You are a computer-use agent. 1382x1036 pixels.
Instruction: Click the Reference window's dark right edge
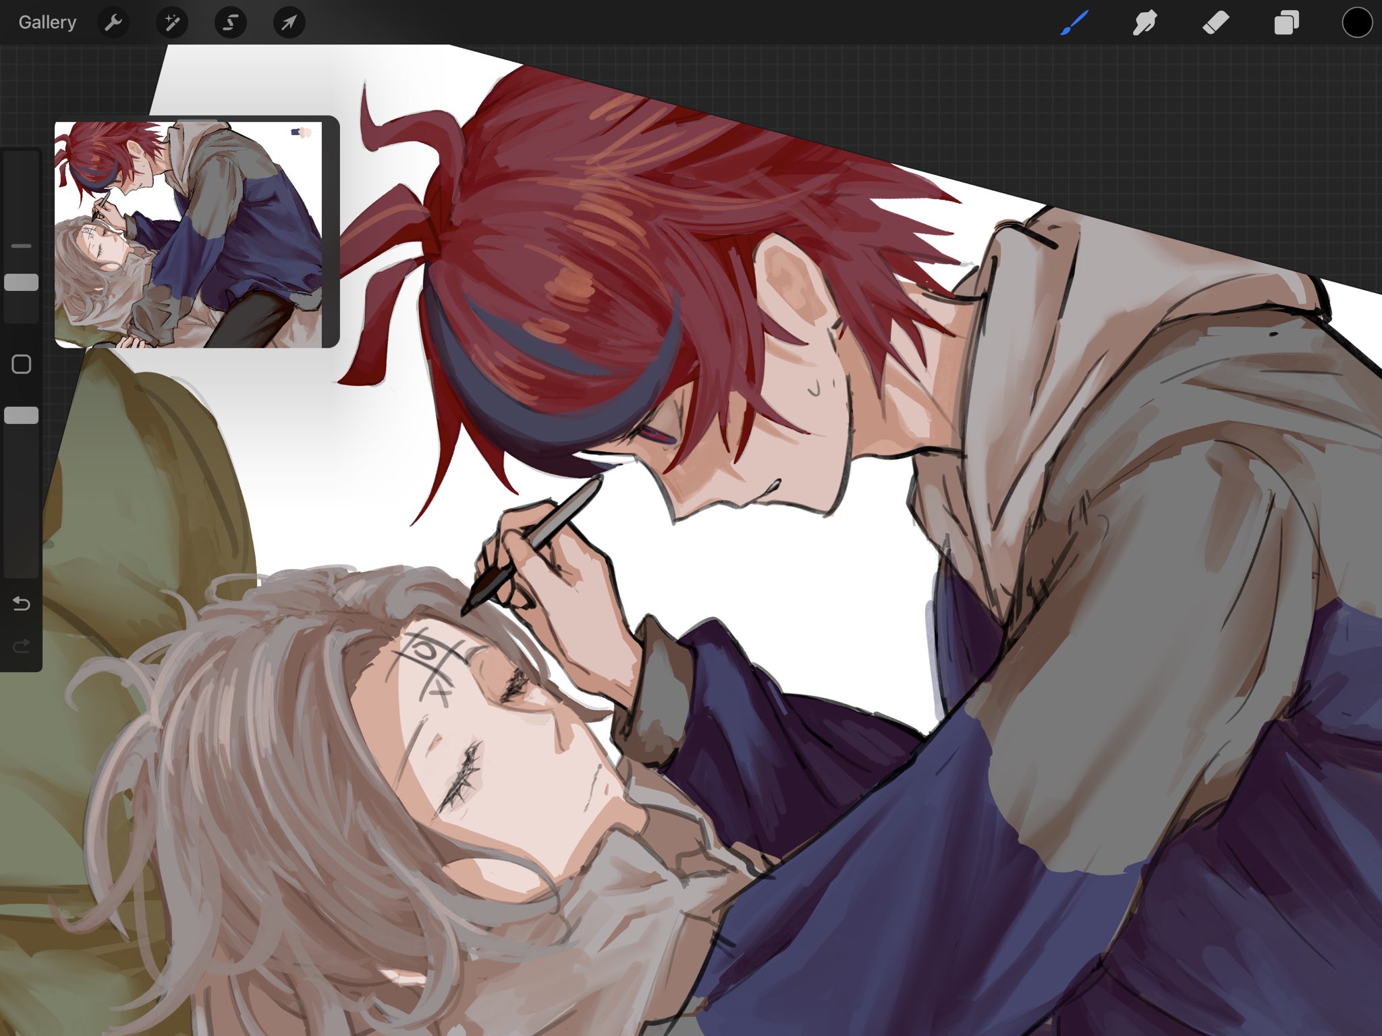(x=331, y=233)
